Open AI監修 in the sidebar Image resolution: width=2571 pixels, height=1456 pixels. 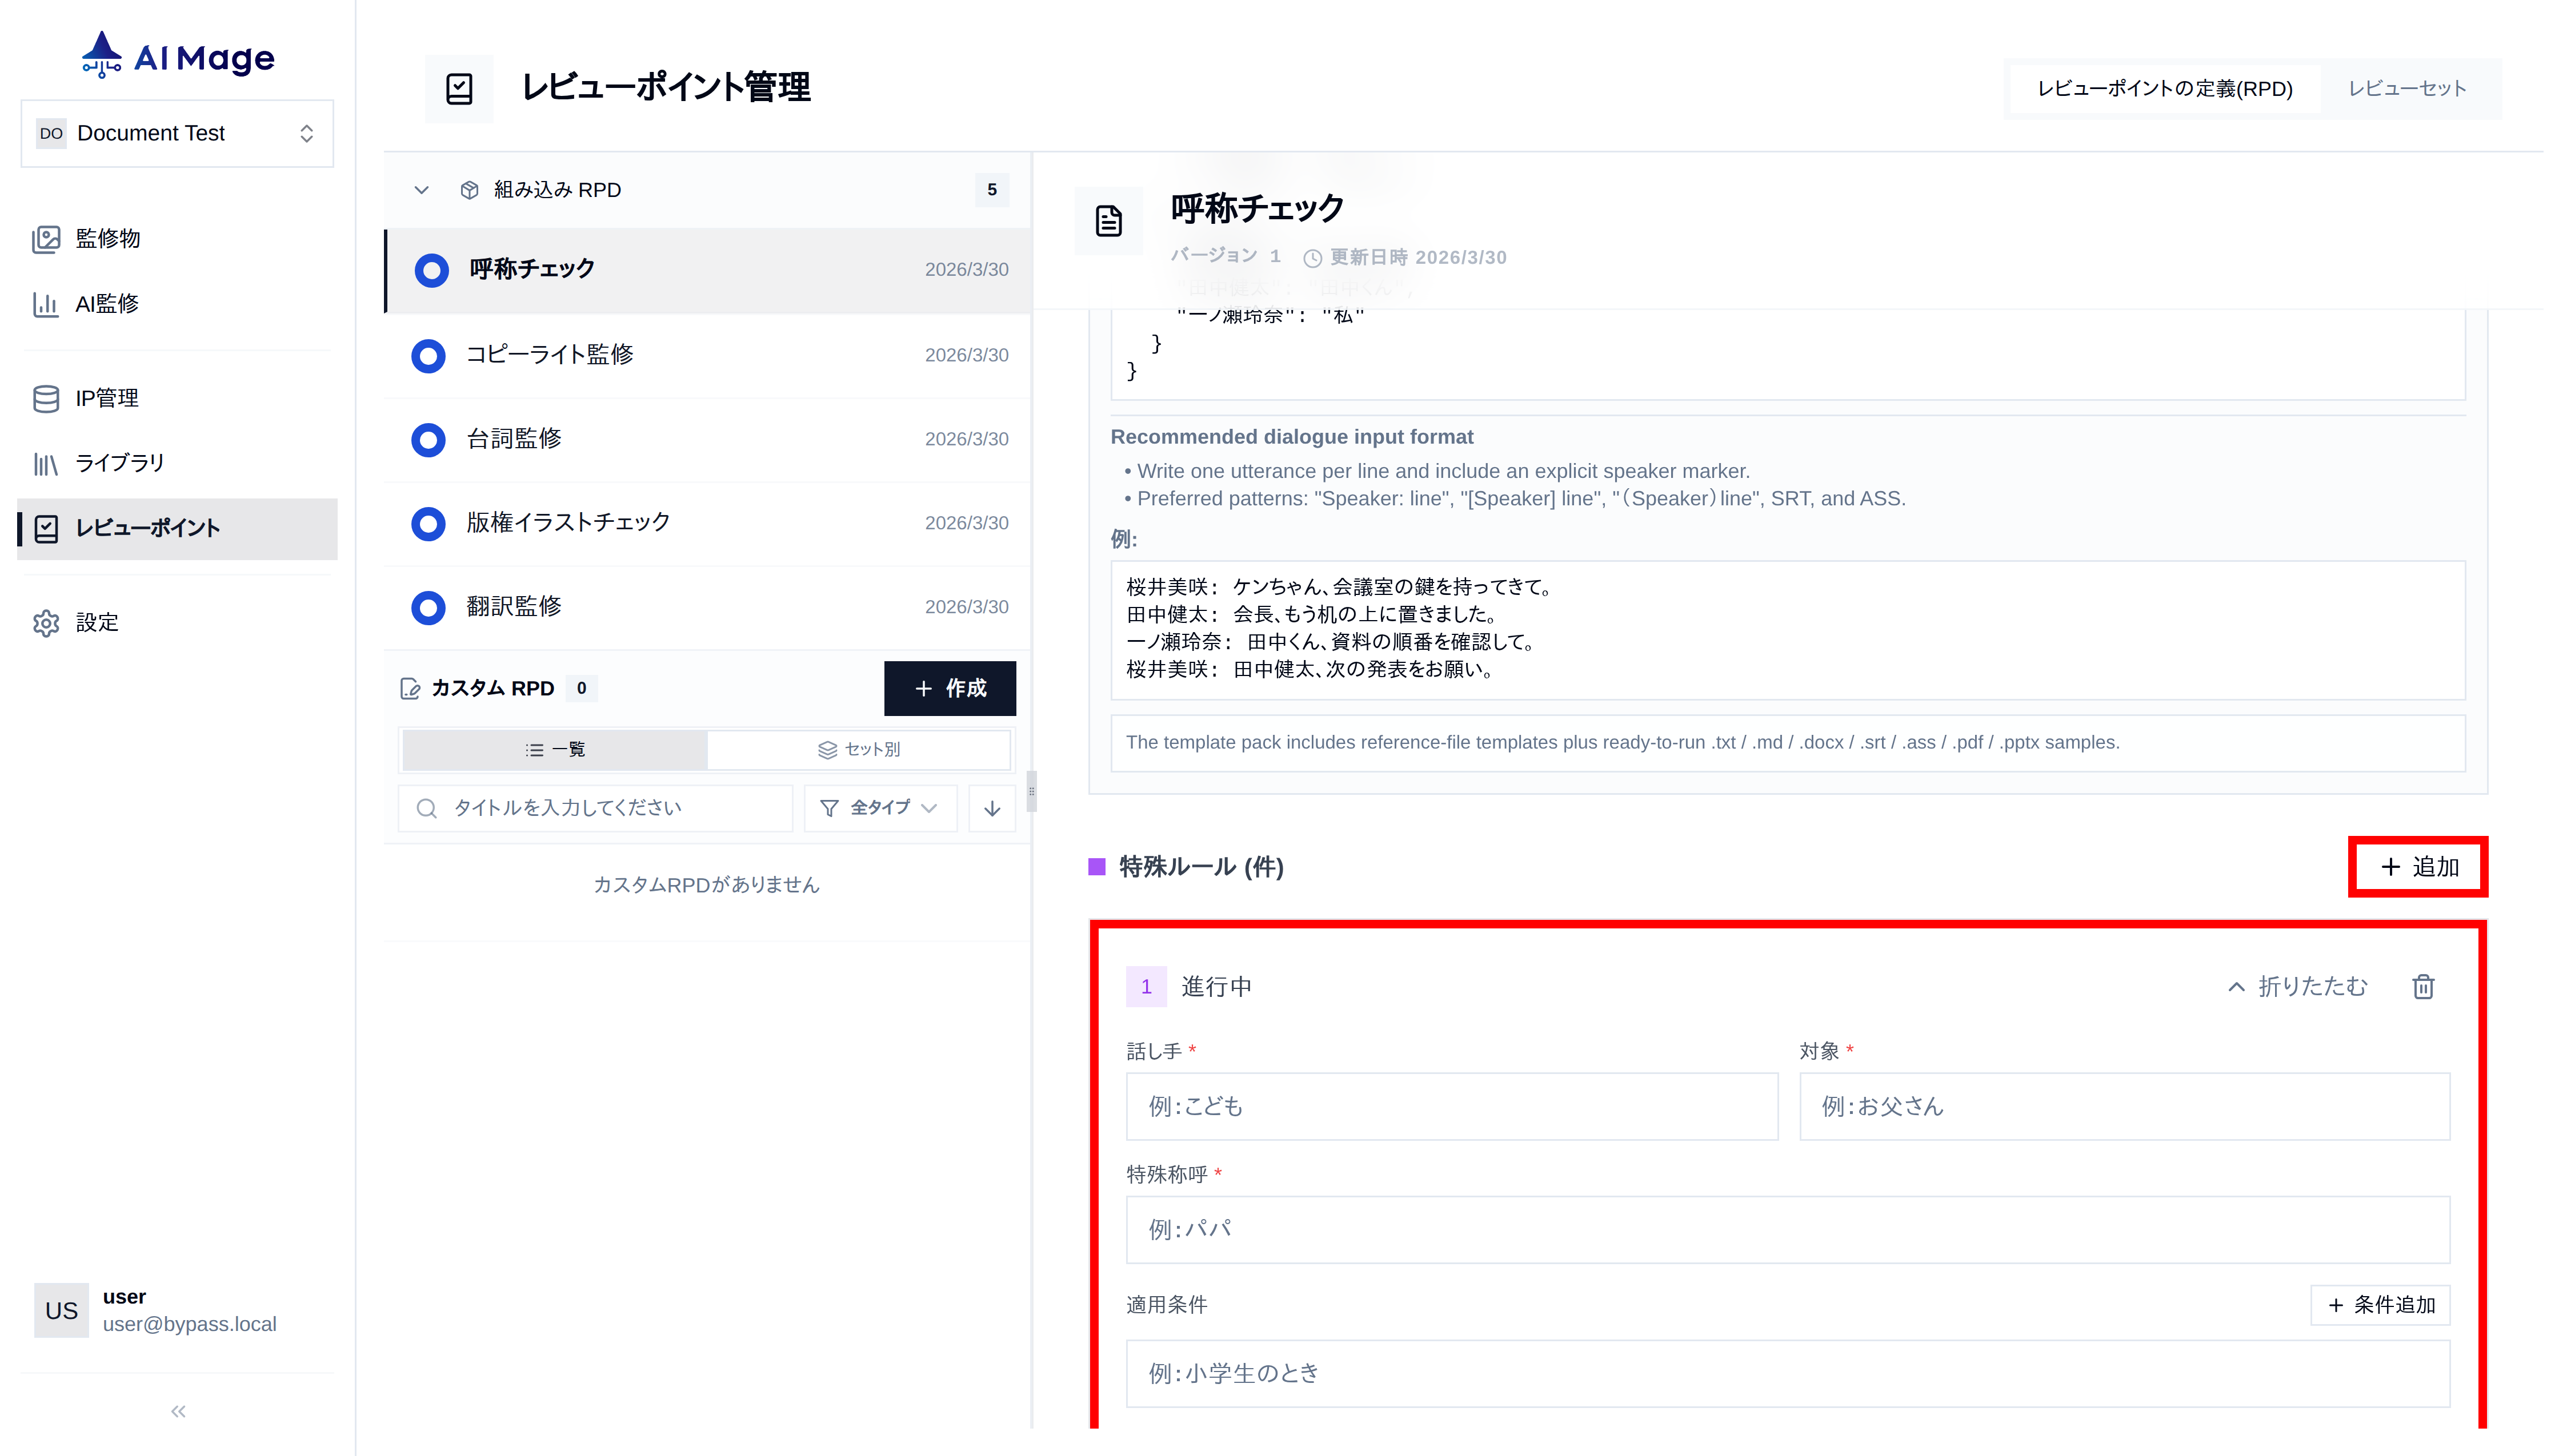177,304
